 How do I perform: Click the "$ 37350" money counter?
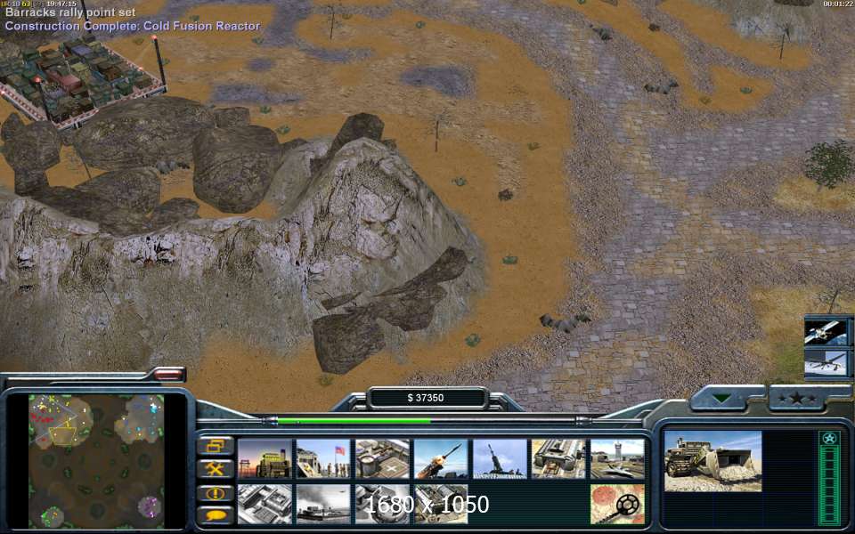[x=426, y=398]
